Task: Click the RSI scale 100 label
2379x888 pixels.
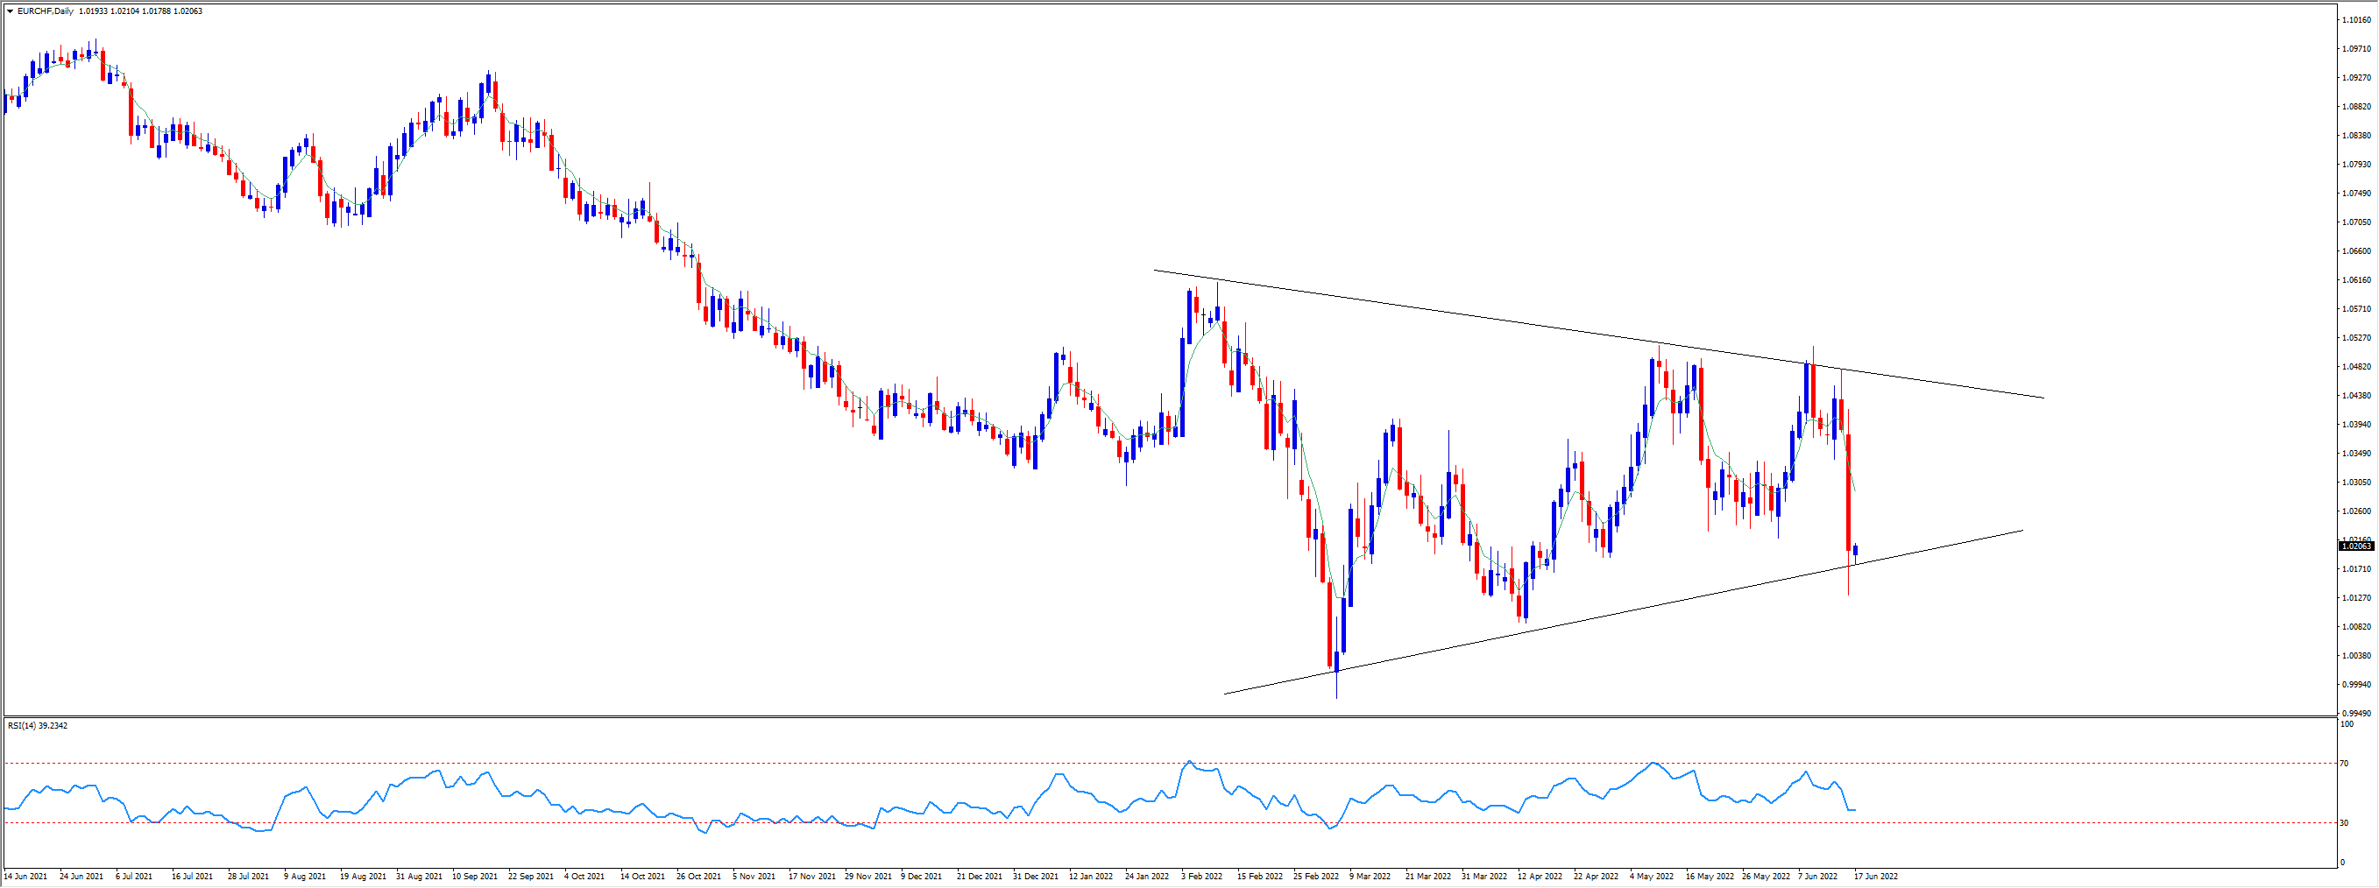Action: coord(2346,724)
